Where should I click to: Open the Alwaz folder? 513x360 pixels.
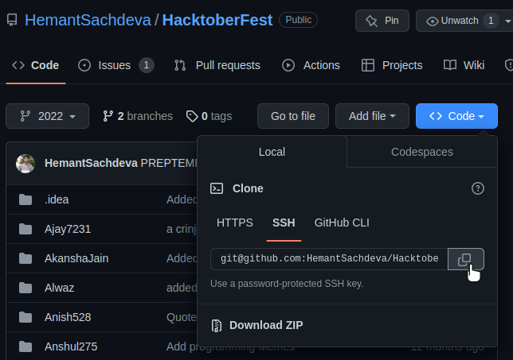click(59, 288)
